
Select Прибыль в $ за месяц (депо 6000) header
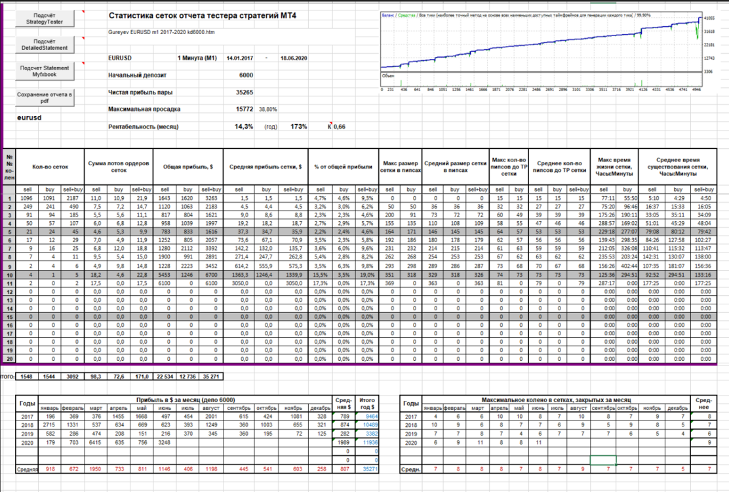186,400
